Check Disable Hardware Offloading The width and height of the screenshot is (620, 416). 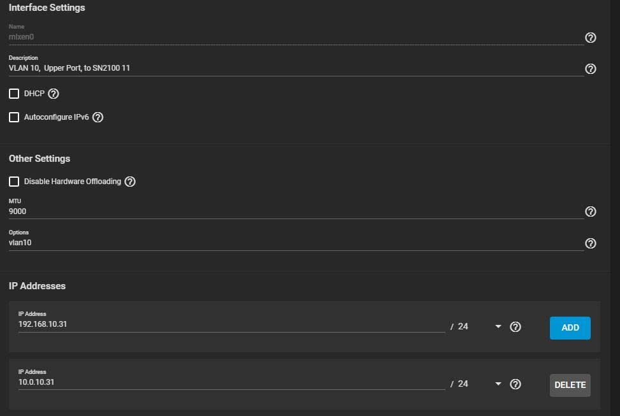coord(14,182)
